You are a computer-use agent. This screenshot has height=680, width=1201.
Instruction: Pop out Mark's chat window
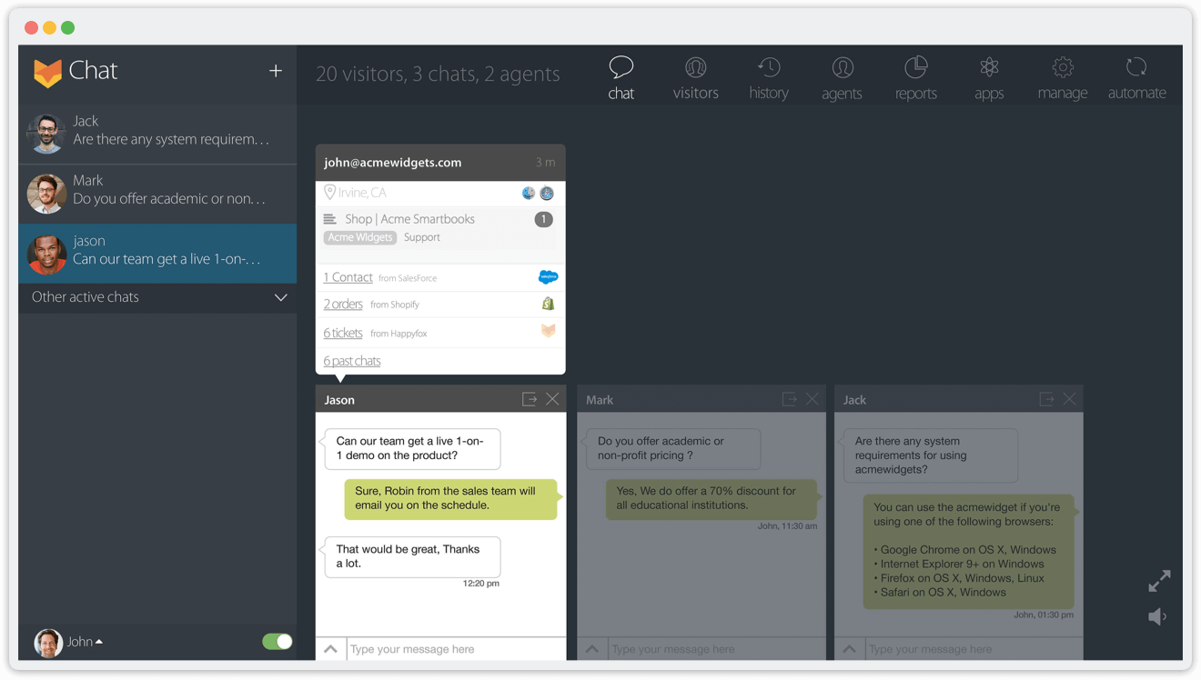789,399
